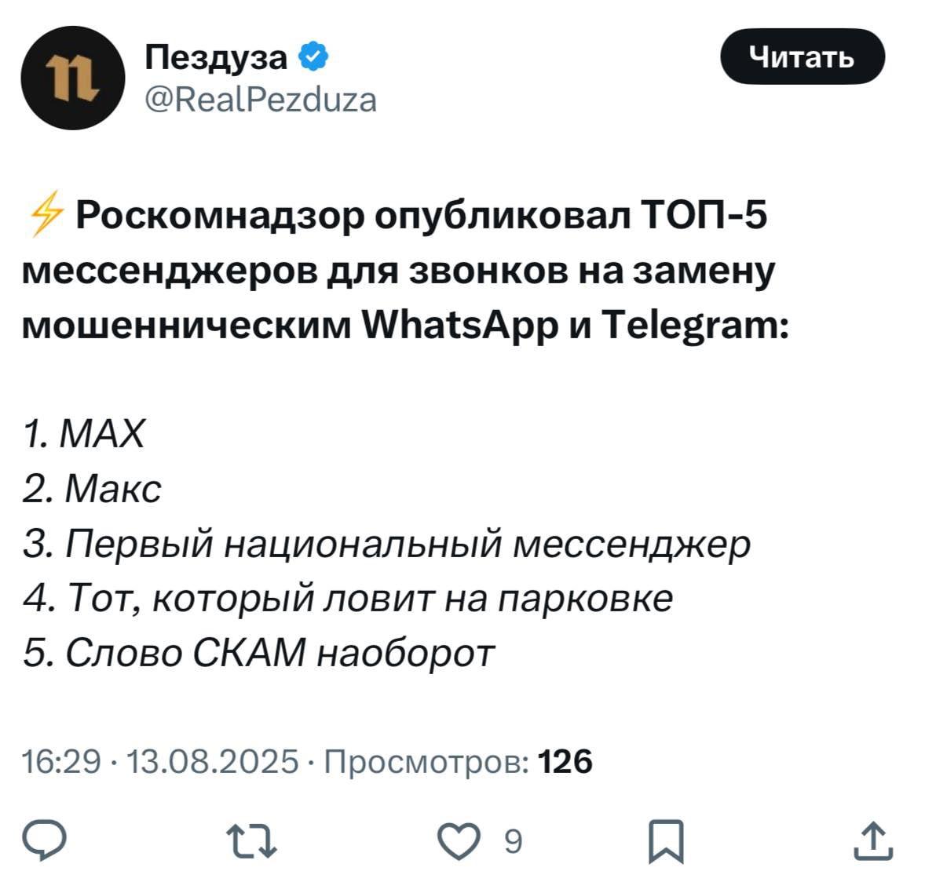Click the like count number 9
Viewport: 925px width, 882px height.
pos(511,842)
